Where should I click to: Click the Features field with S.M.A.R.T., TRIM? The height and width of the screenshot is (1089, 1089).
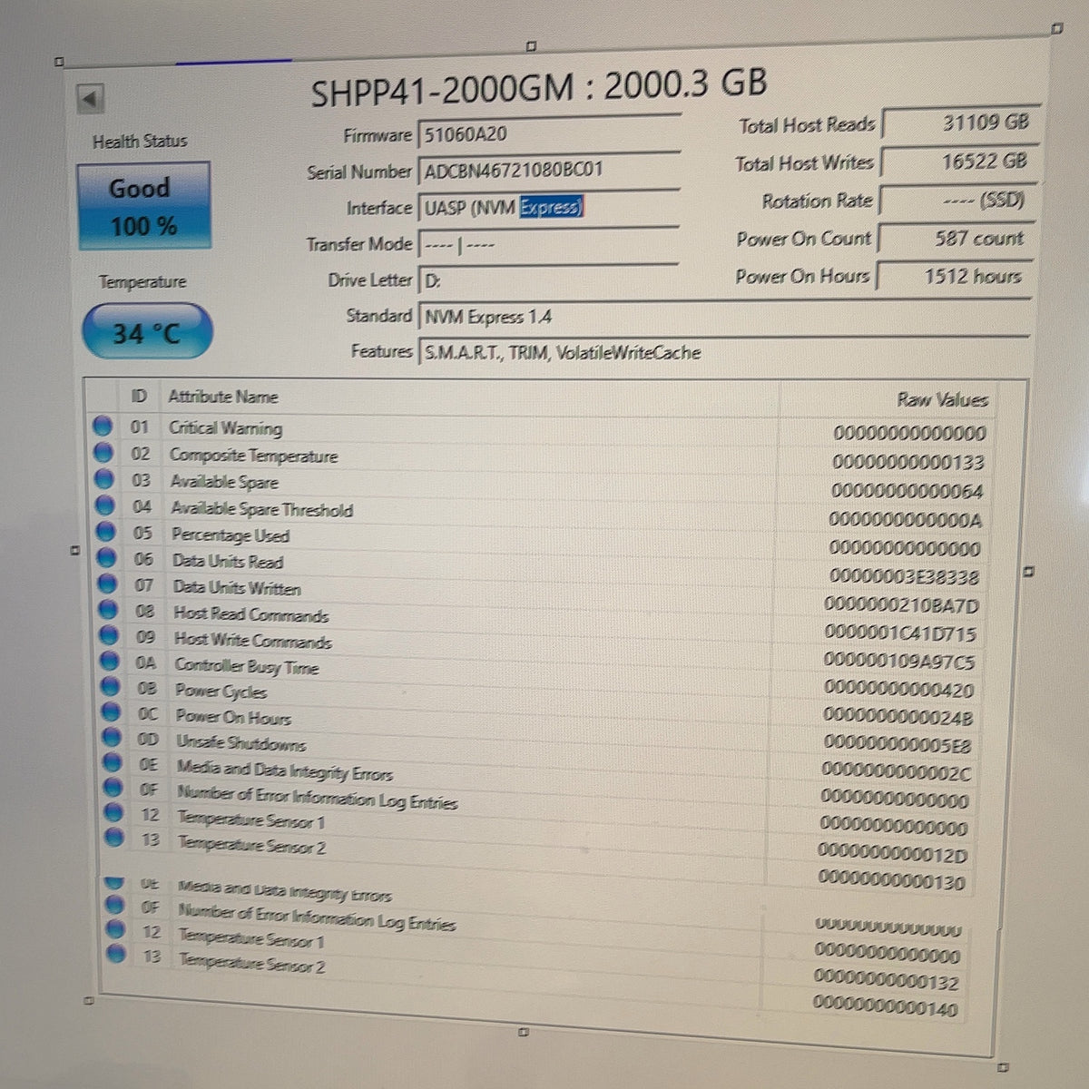click(x=723, y=352)
